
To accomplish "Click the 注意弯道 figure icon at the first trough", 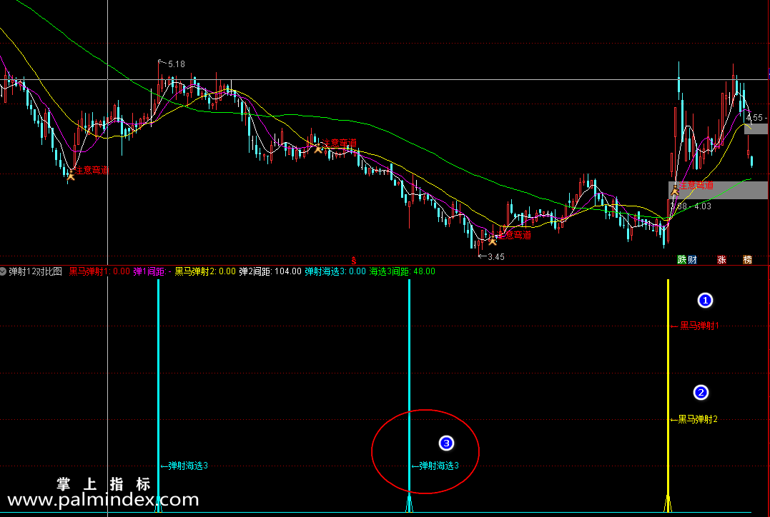I will (x=71, y=175).
